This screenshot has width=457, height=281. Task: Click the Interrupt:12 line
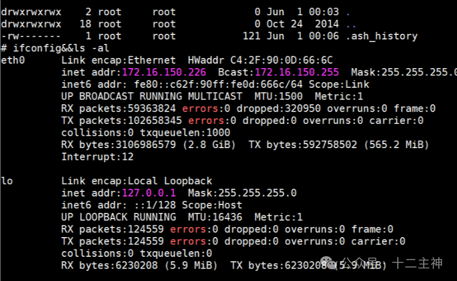coord(97,157)
